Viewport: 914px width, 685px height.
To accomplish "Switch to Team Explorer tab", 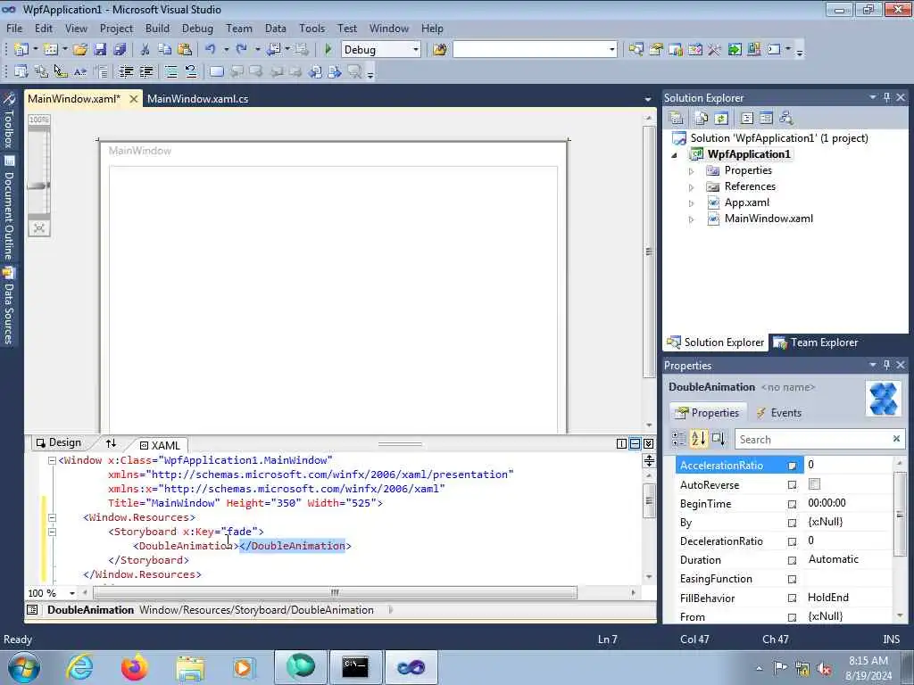I will 816,342.
